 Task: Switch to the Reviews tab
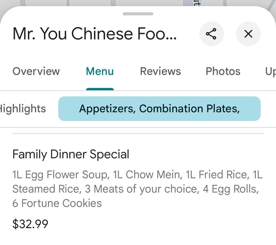point(160,71)
